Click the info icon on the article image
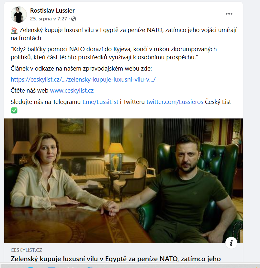Viewport: 260px width, 268px height. tap(231, 243)
